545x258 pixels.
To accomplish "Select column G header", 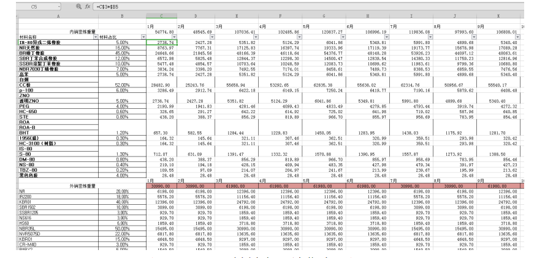I will 324,16.
